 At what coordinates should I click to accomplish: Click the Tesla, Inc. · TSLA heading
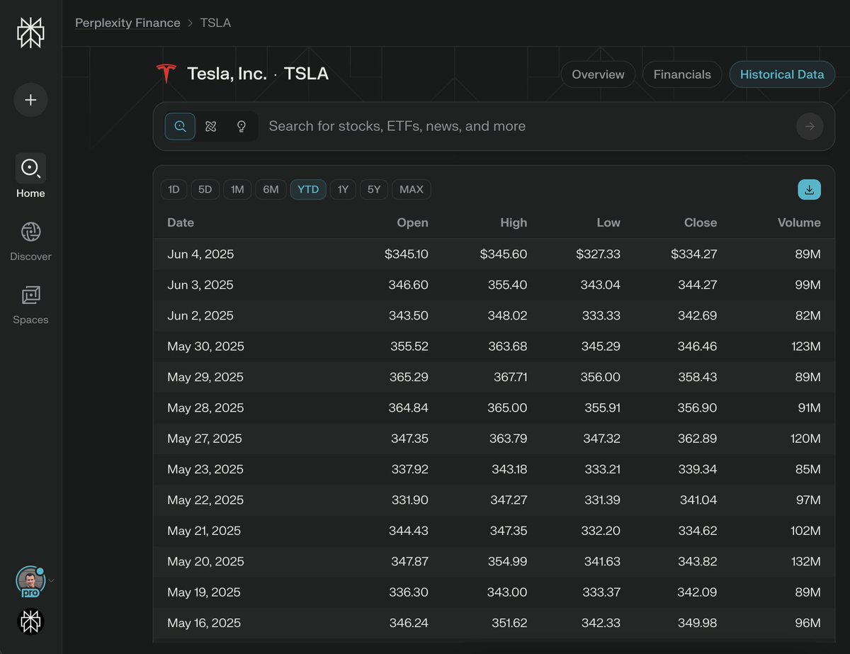click(x=258, y=74)
